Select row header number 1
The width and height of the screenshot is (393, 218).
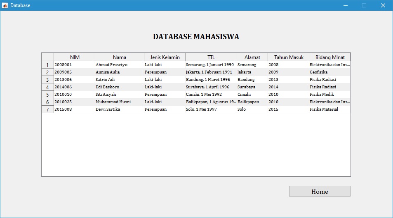47,65
